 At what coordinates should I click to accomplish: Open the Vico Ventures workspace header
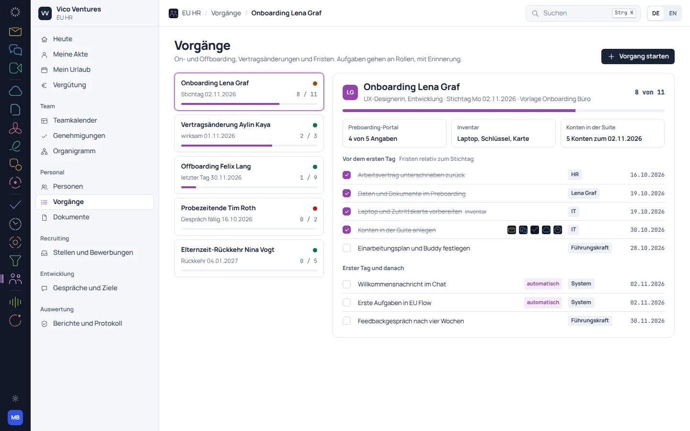point(94,13)
